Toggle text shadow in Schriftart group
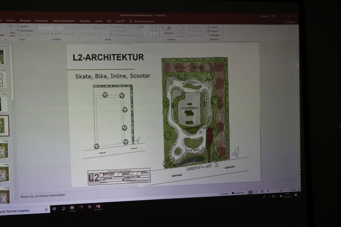341x227 pixels. tap(51, 33)
